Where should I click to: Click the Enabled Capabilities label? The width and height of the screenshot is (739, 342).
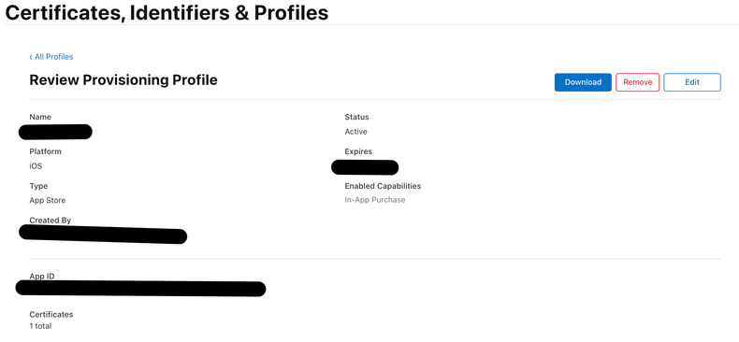pos(383,186)
